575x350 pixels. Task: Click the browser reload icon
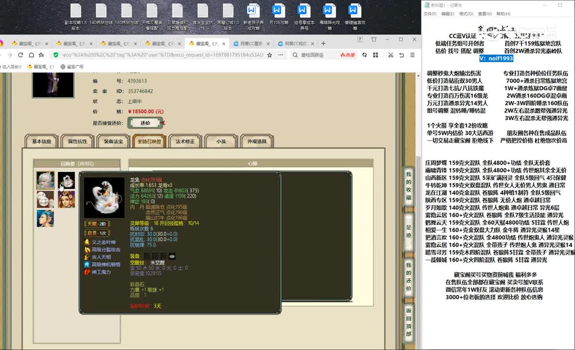[x=20, y=55]
